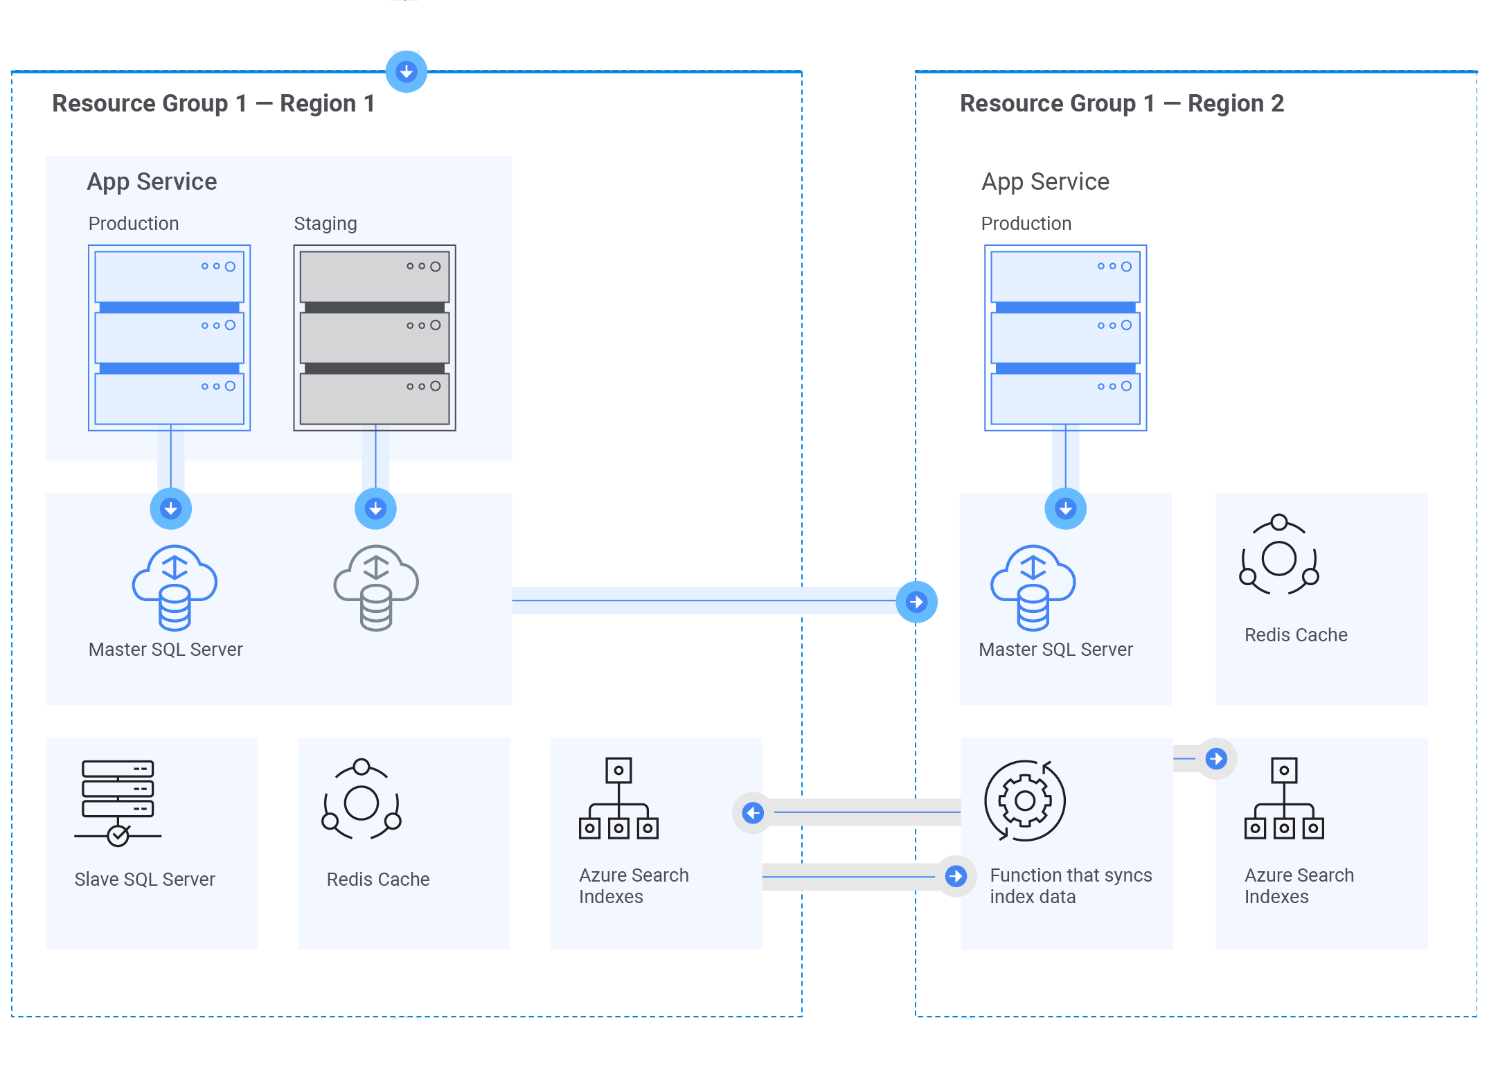Click down arrow atop Region 1 border
1489x1079 pixels.
(407, 71)
